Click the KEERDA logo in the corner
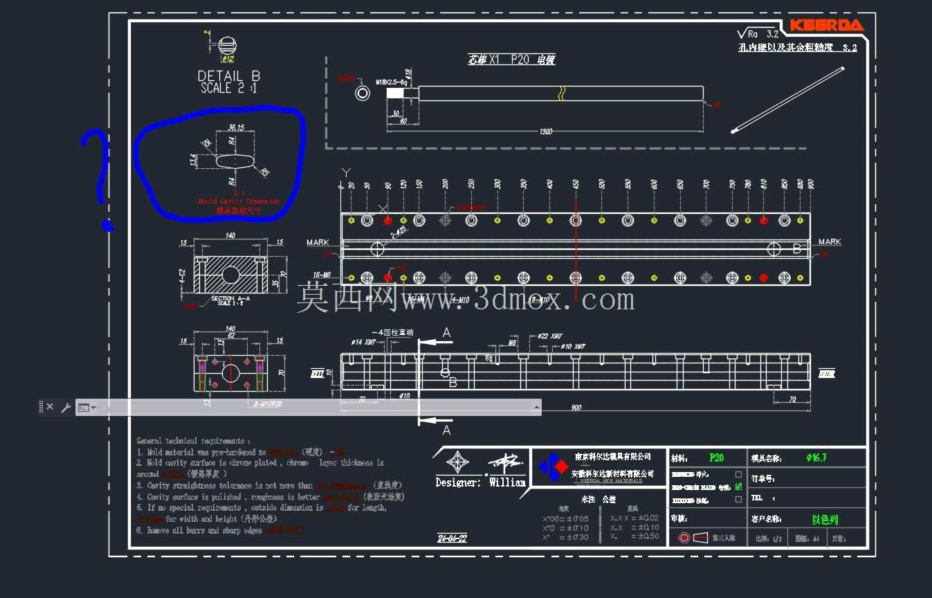This screenshot has height=598, width=932. click(826, 26)
